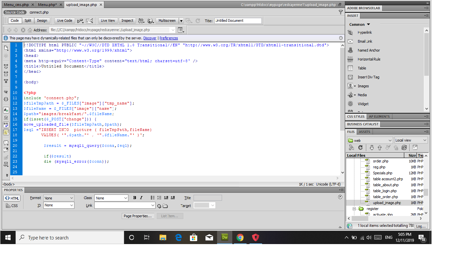
Task: Switch to Design view
Action: (42, 21)
